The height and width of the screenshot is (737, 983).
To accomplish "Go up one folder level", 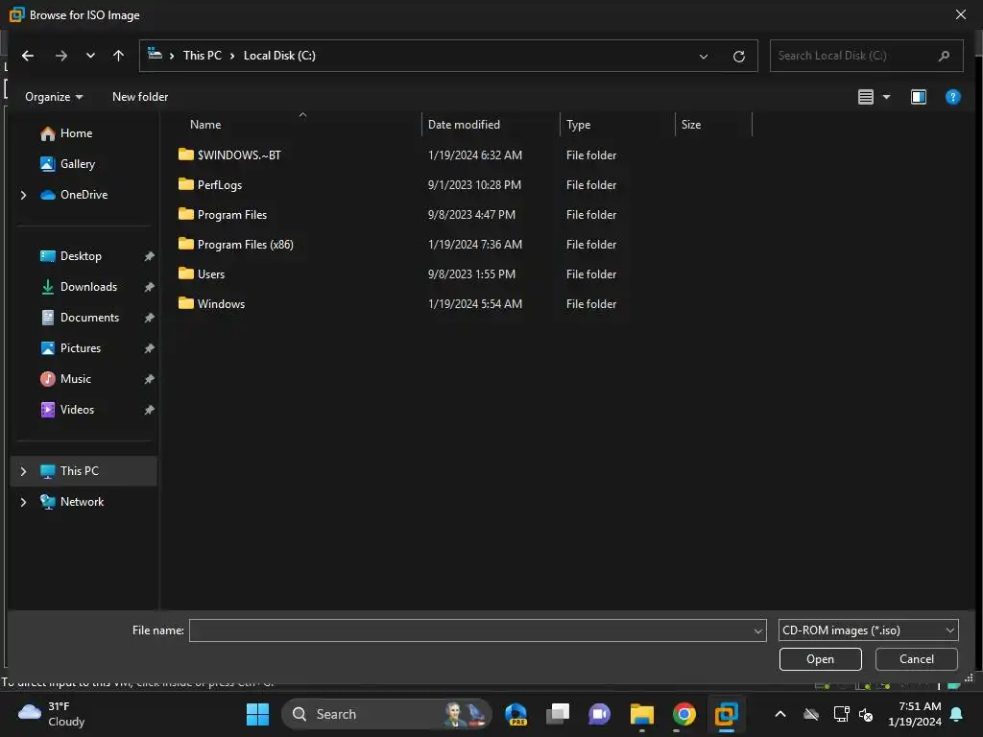I will (x=118, y=56).
